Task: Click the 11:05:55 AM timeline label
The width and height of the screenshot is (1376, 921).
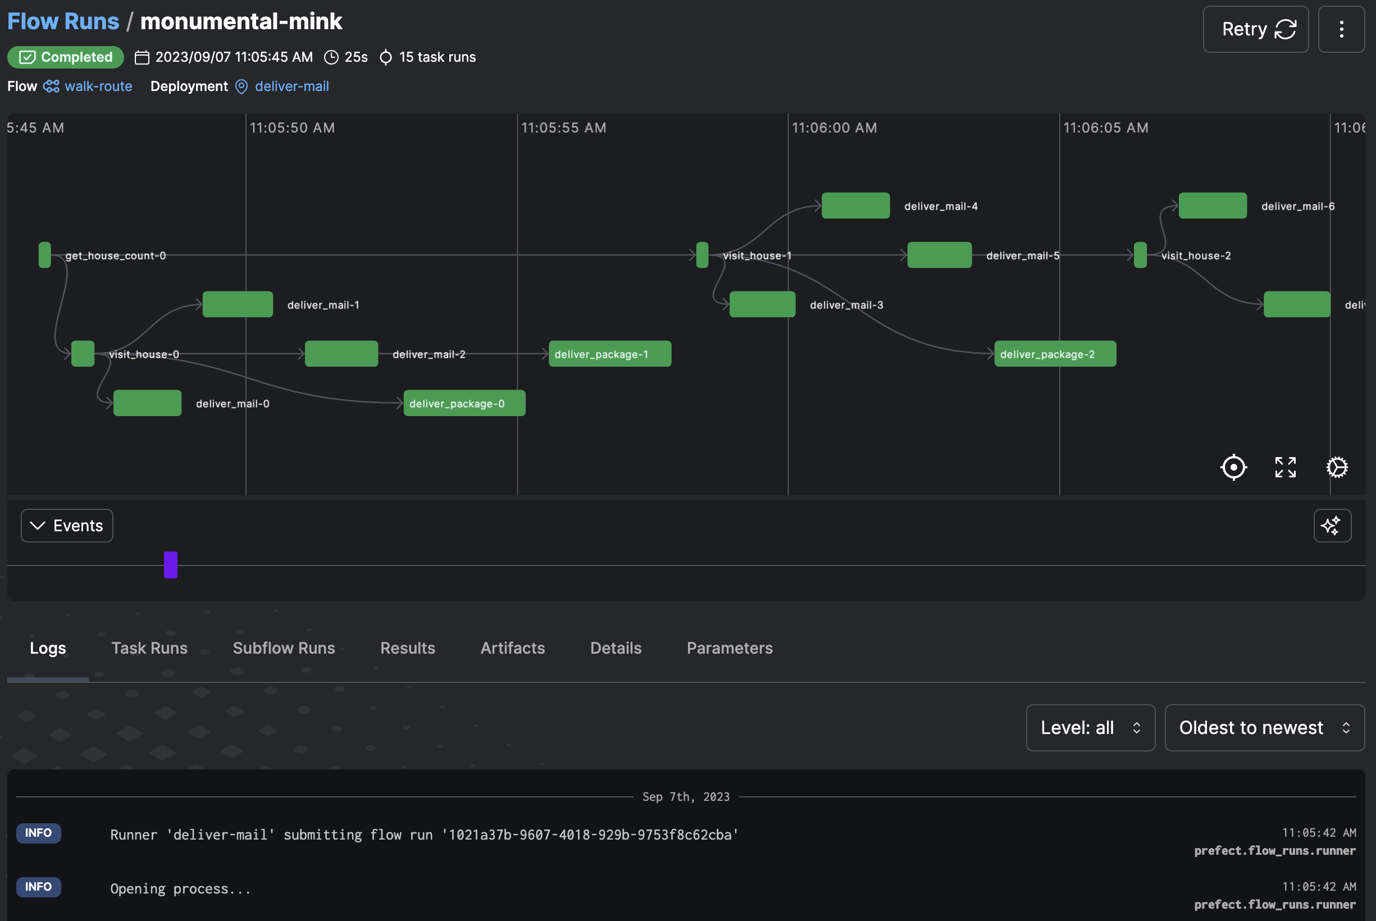Action: click(563, 127)
